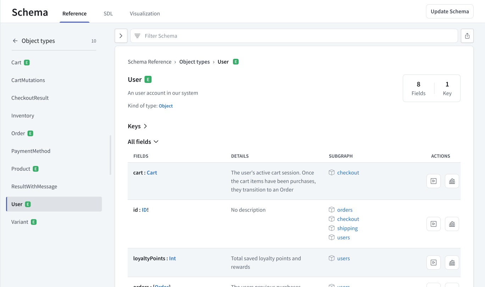Screen dimensions: 485x287
Task: Click the cube icon beside orders subgraph
Action: pos(331,210)
